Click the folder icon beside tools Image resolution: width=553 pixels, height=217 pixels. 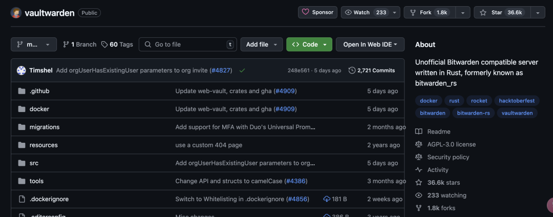point(22,181)
